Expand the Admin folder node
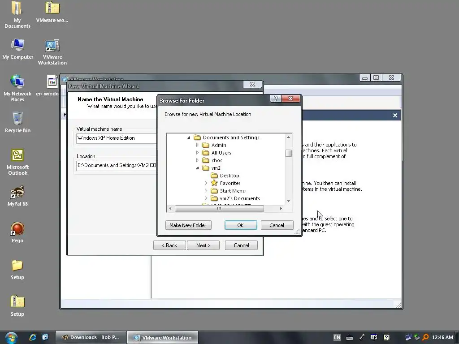459x344 pixels. click(x=197, y=145)
